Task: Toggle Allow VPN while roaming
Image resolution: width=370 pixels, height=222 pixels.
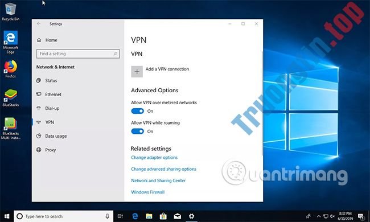Action: (x=137, y=131)
